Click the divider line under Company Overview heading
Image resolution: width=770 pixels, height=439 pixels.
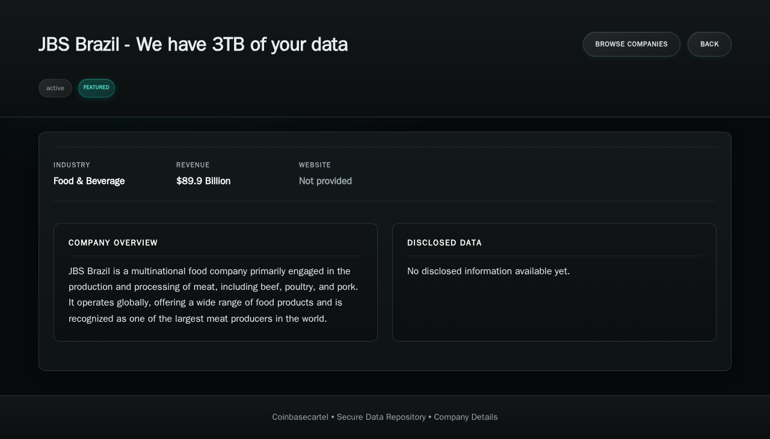[x=215, y=256]
